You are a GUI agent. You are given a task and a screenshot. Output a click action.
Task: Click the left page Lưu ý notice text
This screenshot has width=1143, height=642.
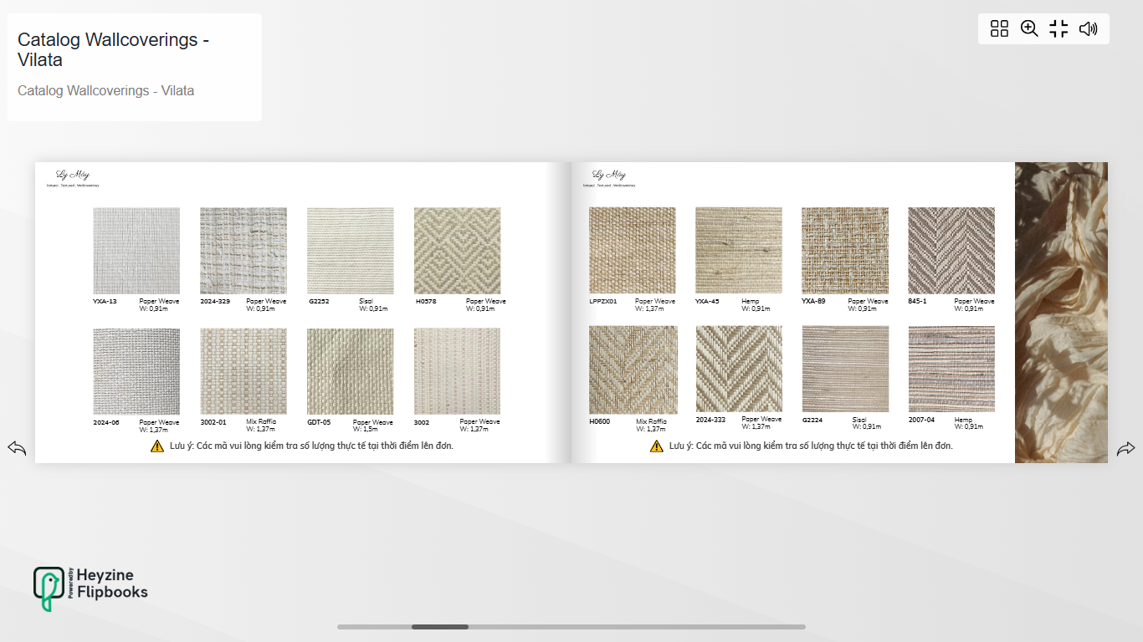coord(311,446)
